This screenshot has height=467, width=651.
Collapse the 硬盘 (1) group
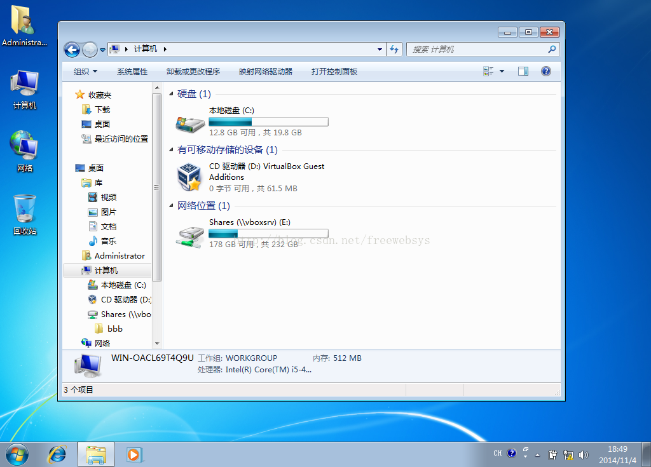[171, 94]
